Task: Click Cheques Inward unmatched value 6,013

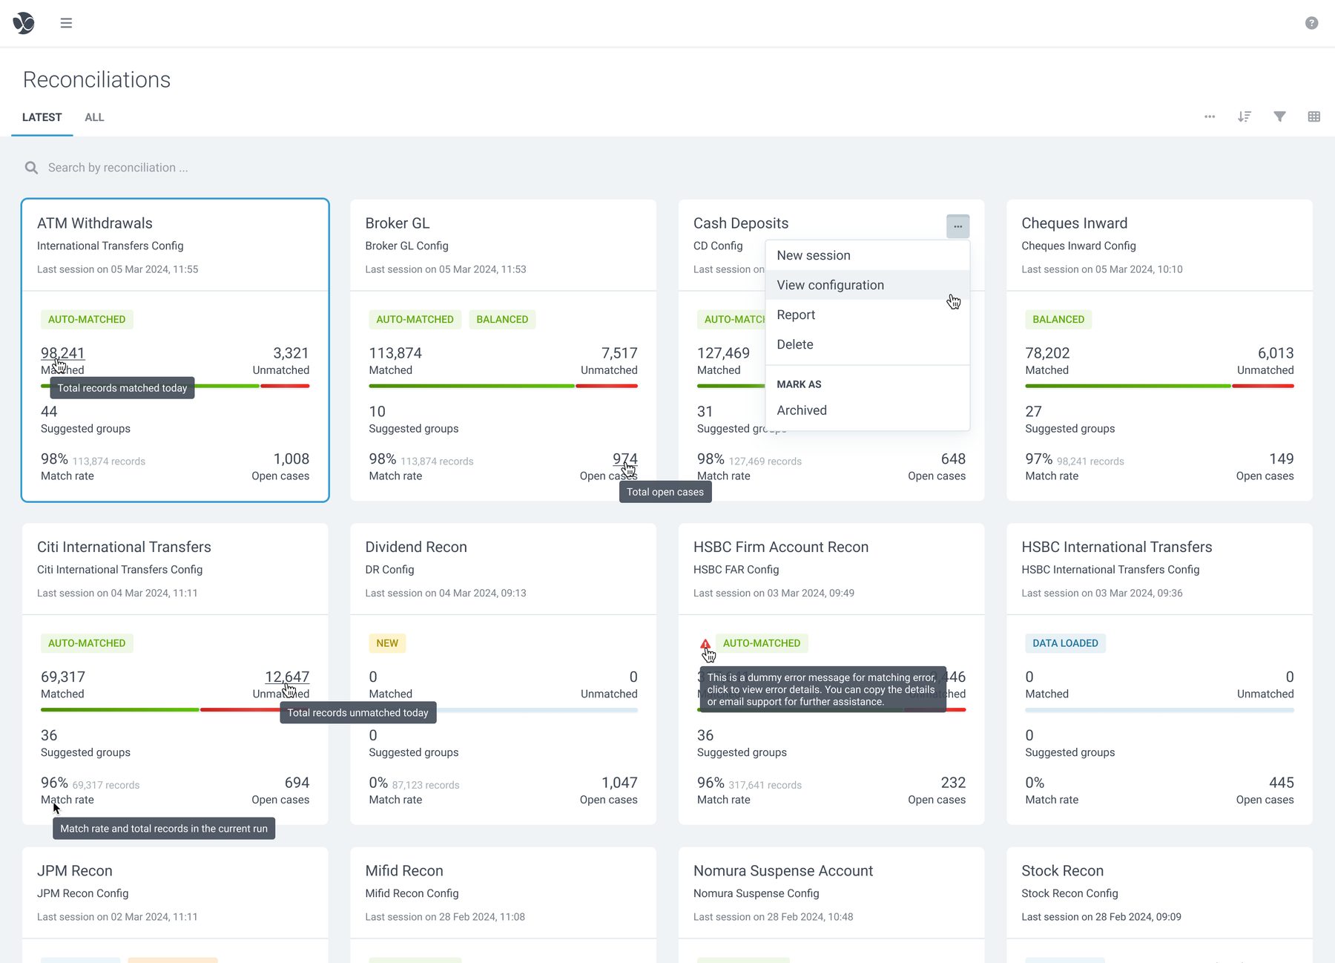Action: 1276,353
